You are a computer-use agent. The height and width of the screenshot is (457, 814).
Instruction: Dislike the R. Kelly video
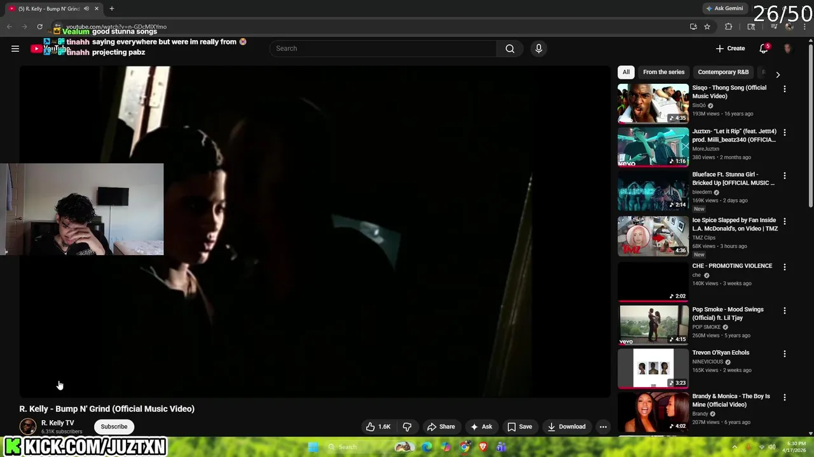click(408, 427)
